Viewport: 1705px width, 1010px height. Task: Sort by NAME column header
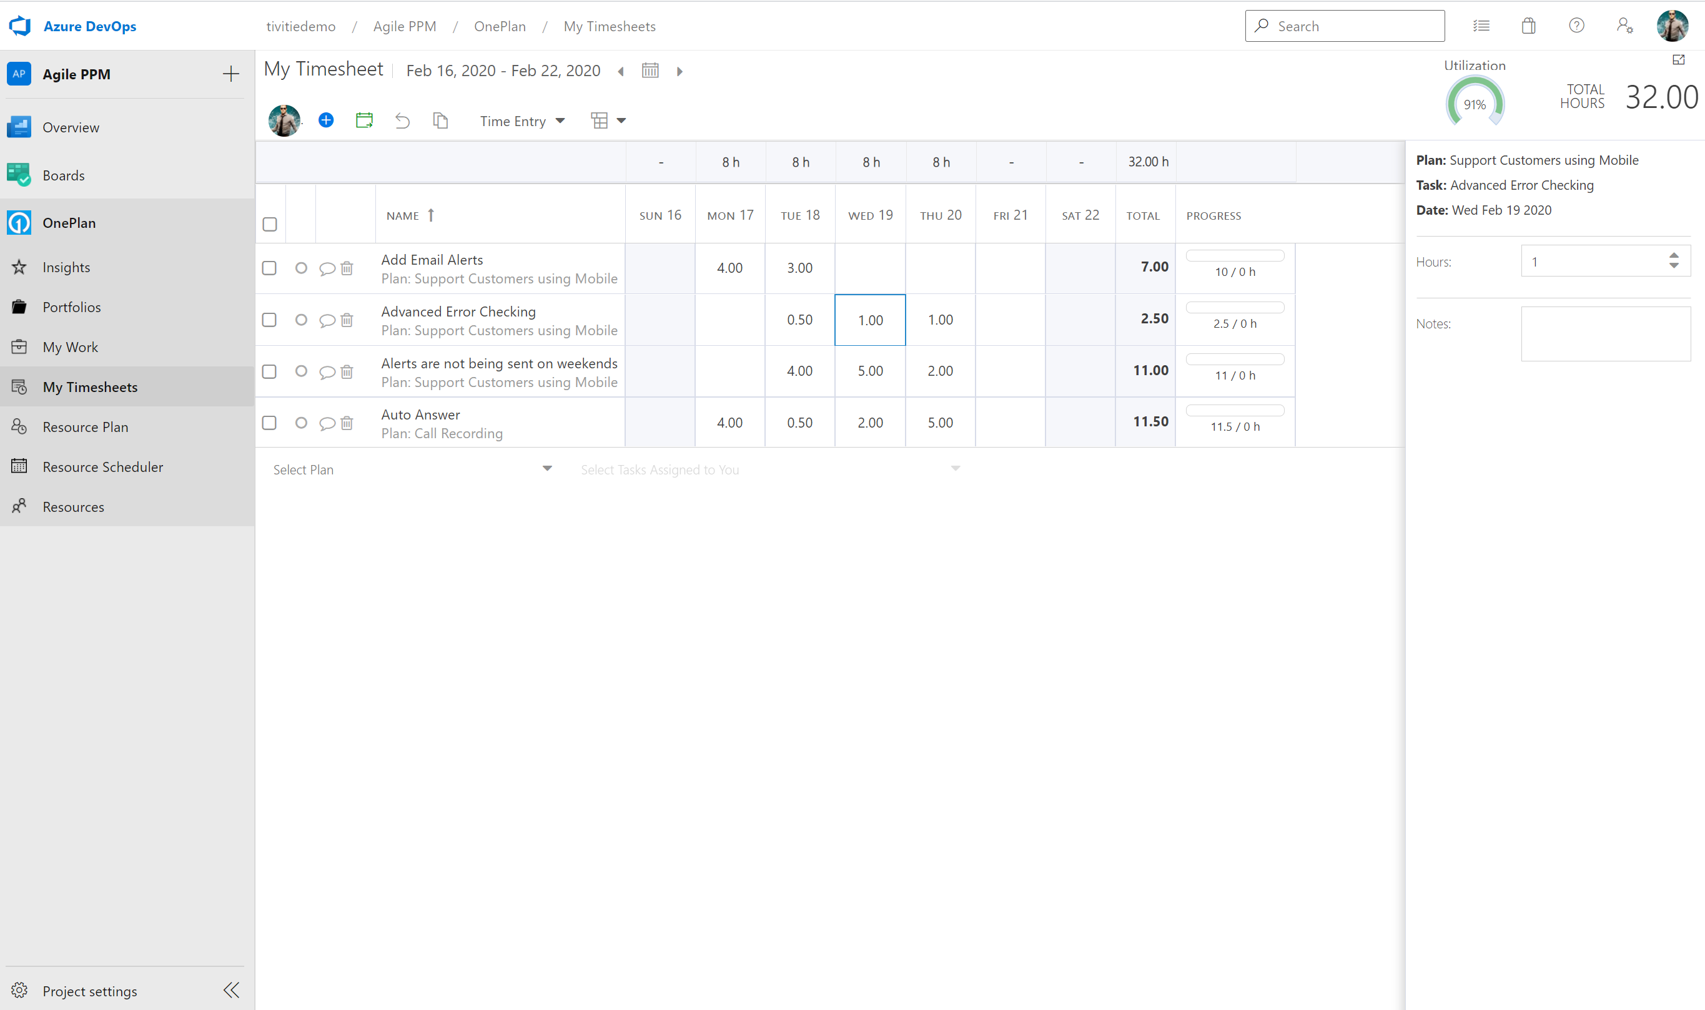[410, 216]
